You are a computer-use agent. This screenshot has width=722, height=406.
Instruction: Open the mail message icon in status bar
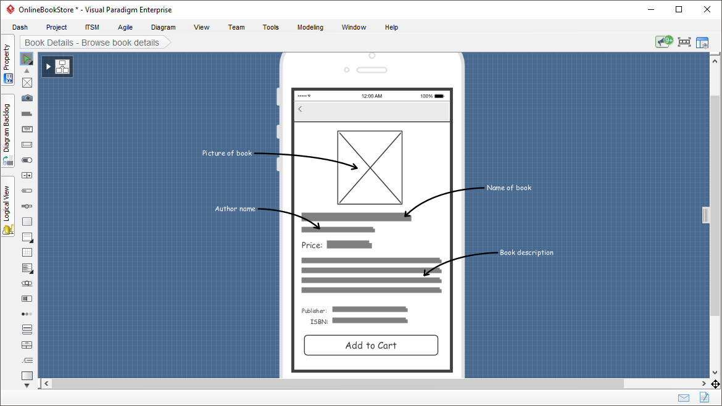[684, 398]
